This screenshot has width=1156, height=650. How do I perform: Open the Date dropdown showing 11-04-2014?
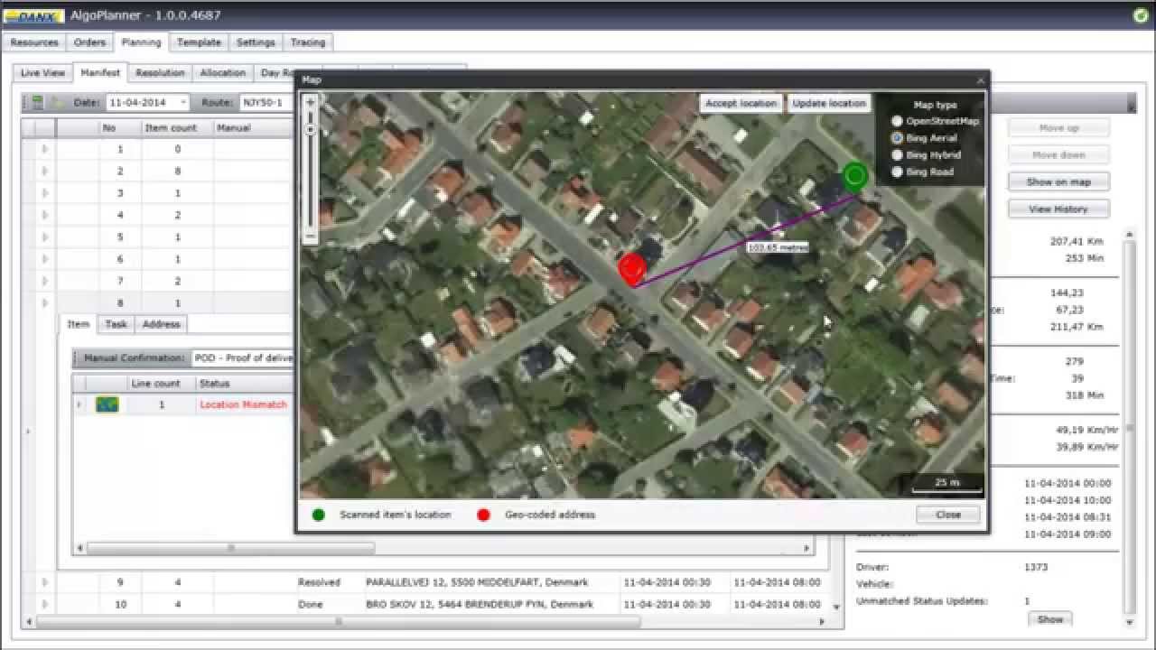[184, 103]
